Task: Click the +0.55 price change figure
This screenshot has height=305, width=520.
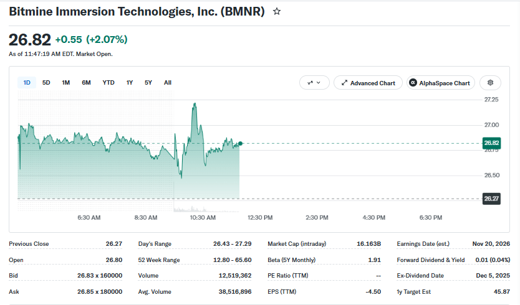Action: pyautogui.click(x=69, y=39)
